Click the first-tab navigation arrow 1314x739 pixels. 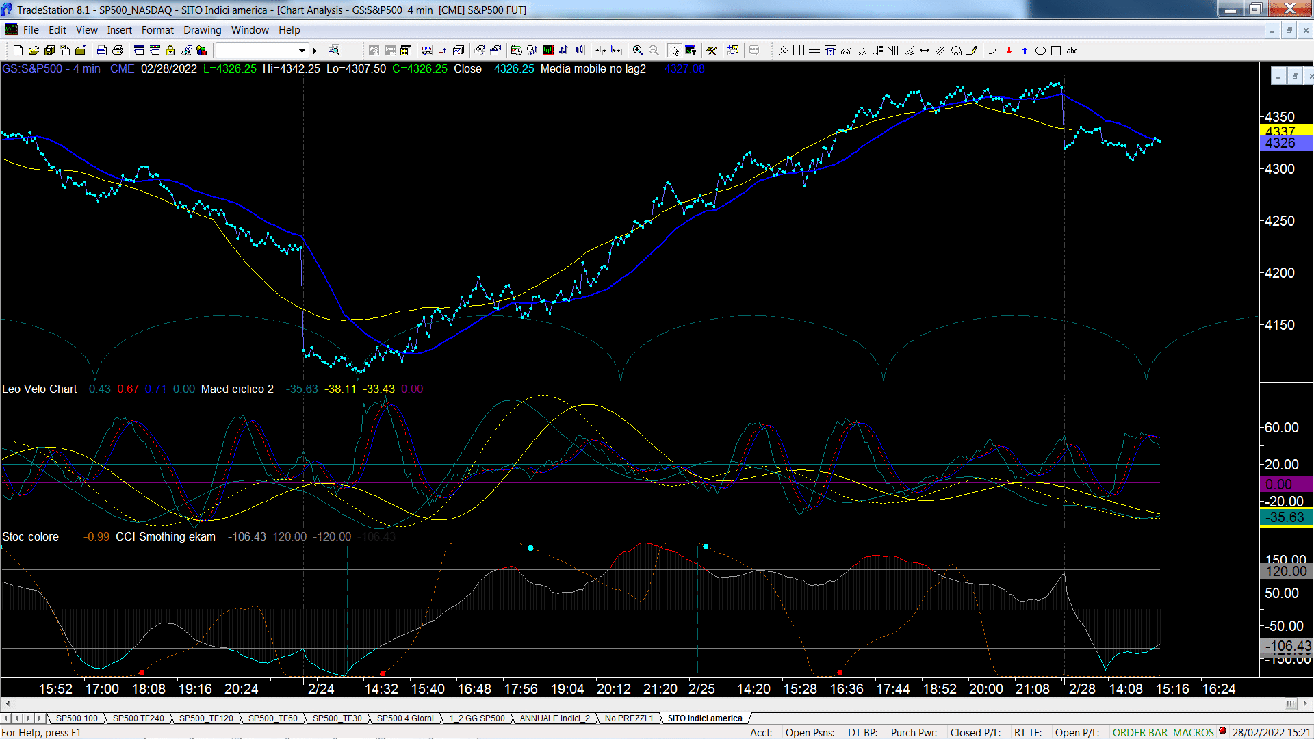pos(6,718)
